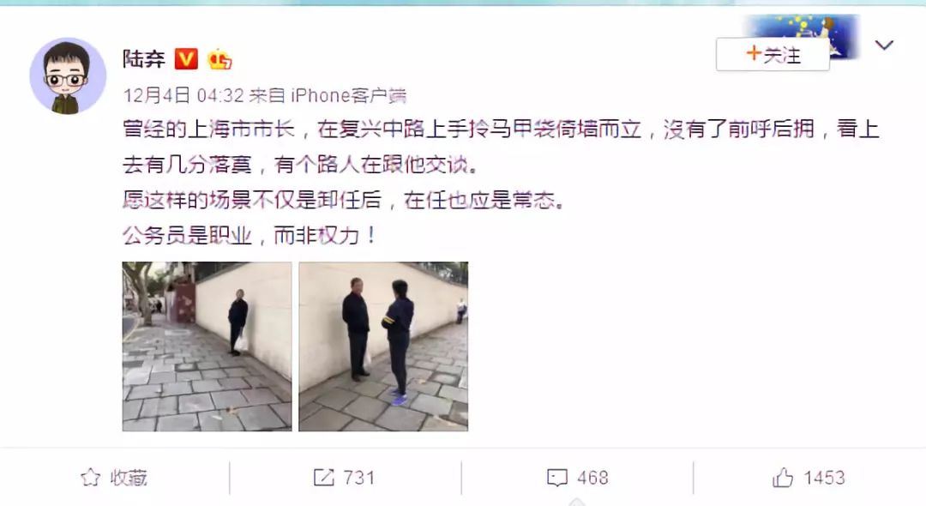Click repost count 731

[x=359, y=477]
